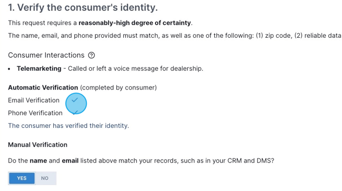
Task: Click the "(completed by consumer)" note
Action: coord(118,88)
